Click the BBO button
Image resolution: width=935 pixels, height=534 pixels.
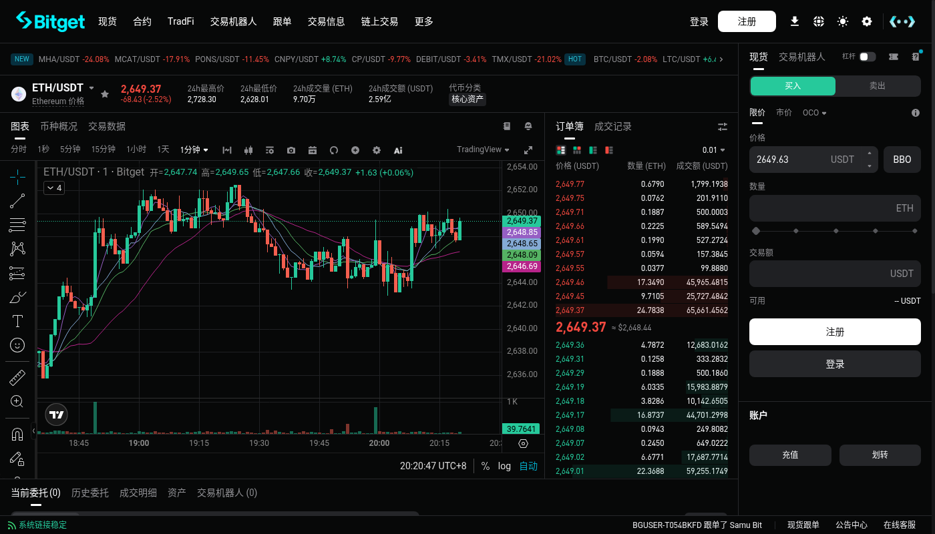click(x=902, y=160)
